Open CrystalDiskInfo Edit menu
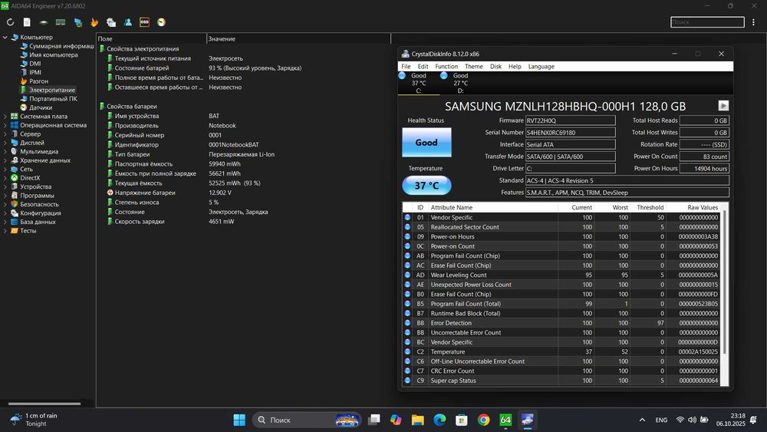Viewport: 767px width, 432px height. (423, 67)
